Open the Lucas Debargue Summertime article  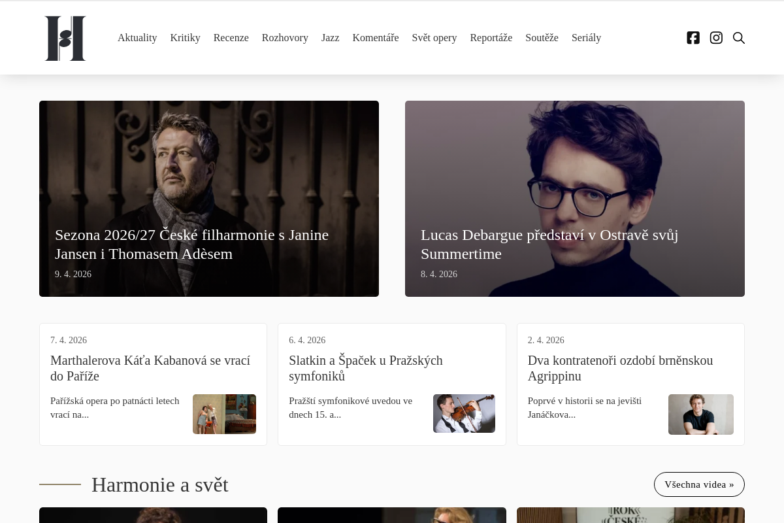click(x=549, y=244)
